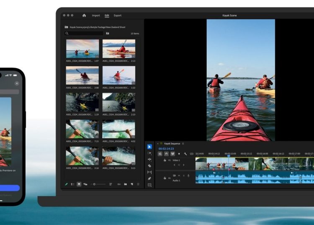
Task: Click the new bin folder icon
Action: pos(125,184)
